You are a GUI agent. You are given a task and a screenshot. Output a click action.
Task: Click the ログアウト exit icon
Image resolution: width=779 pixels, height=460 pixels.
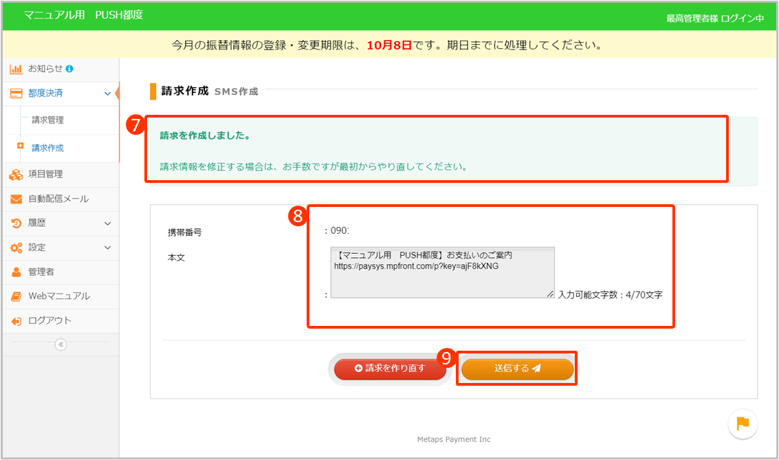[17, 321]
